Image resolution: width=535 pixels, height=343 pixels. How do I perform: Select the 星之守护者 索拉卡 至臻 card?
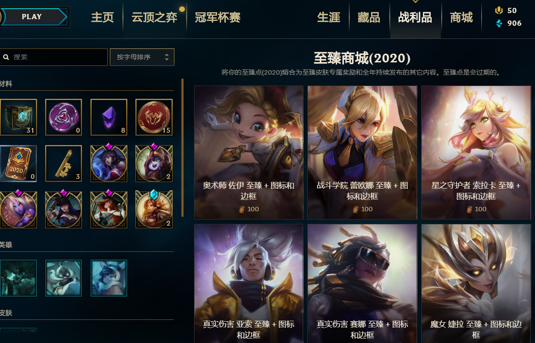476,152
